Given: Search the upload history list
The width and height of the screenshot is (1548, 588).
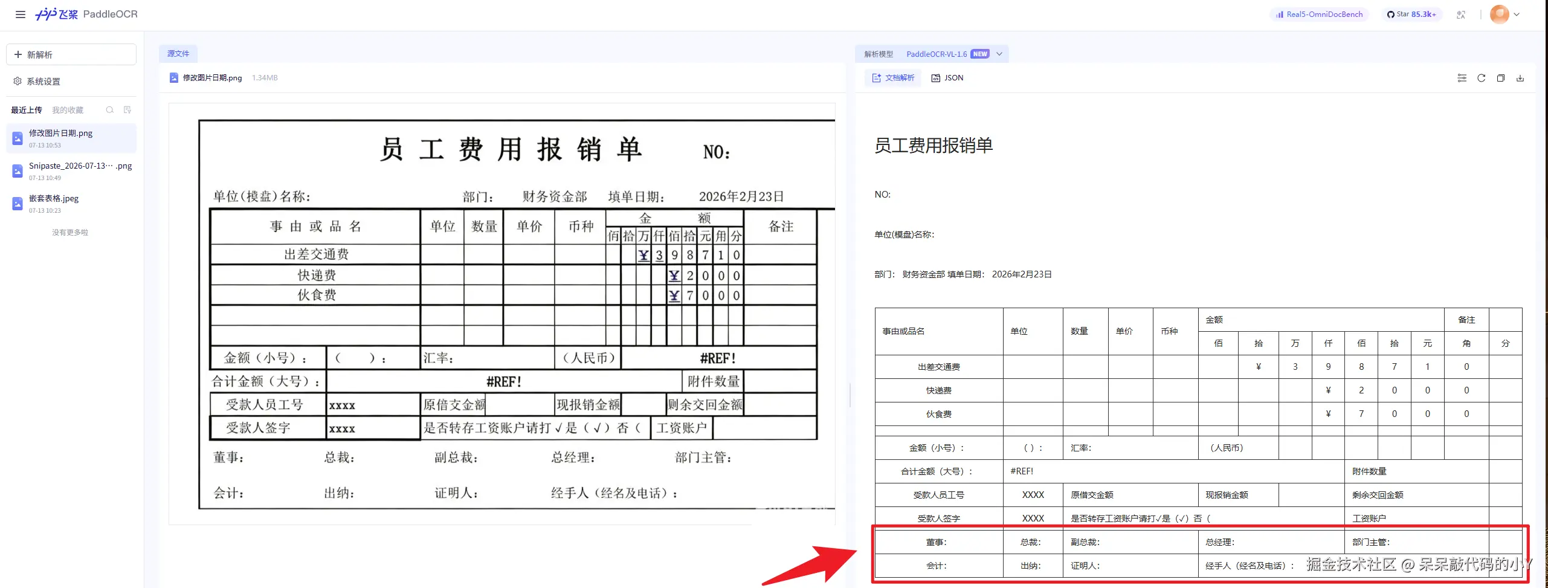Looking at the screenshot, I should [x=110, y=110].
